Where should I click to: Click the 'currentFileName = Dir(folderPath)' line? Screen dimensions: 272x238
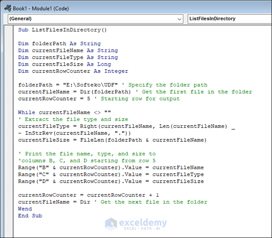point(135,92)
